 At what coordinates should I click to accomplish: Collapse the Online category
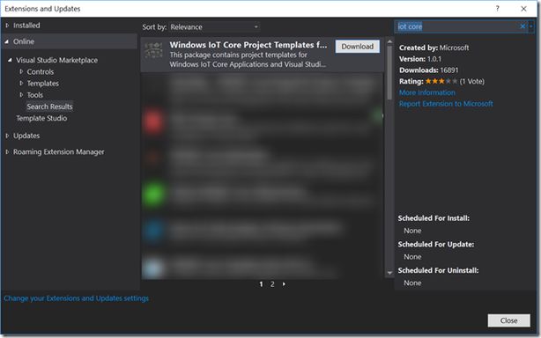(6, 41)
